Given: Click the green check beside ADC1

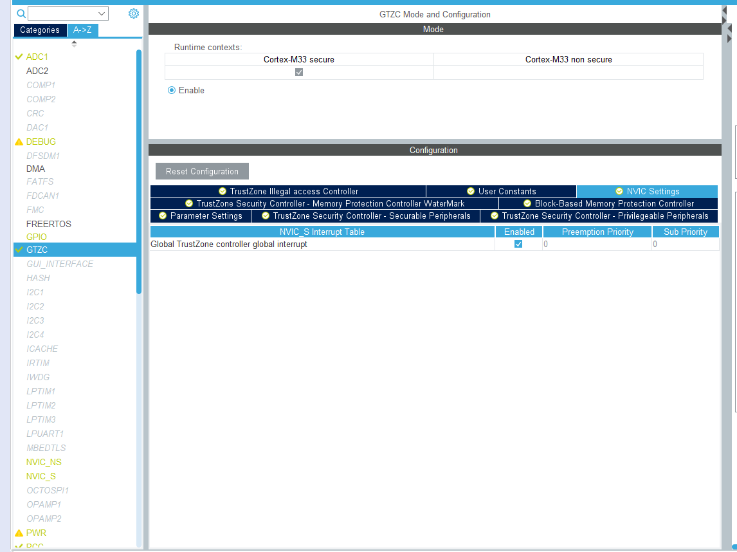Looking at the screenshot, I should point(18,57).
